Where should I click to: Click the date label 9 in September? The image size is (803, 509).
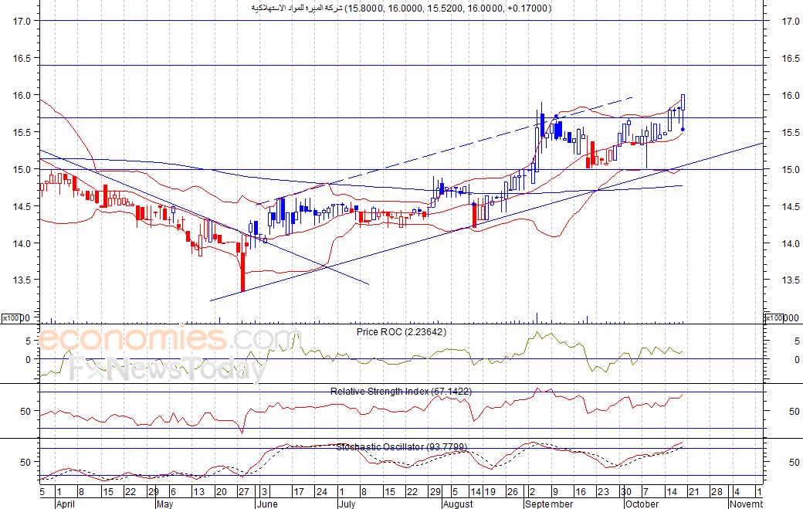point(555,491)
